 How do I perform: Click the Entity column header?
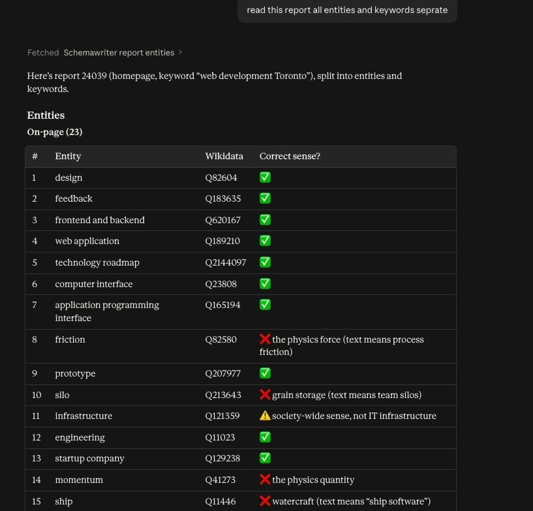pyautogui.click(x=68, y=157)
